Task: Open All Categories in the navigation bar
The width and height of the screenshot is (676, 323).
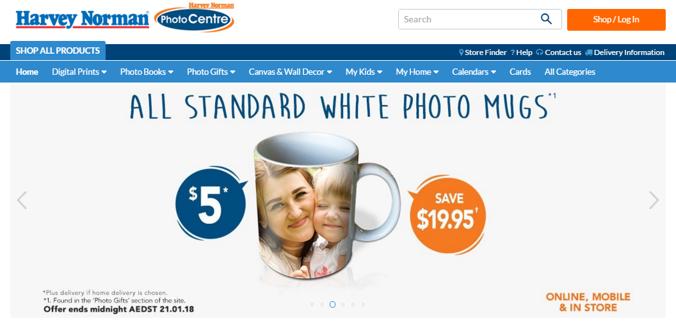Action: click(x=570, y=72)
